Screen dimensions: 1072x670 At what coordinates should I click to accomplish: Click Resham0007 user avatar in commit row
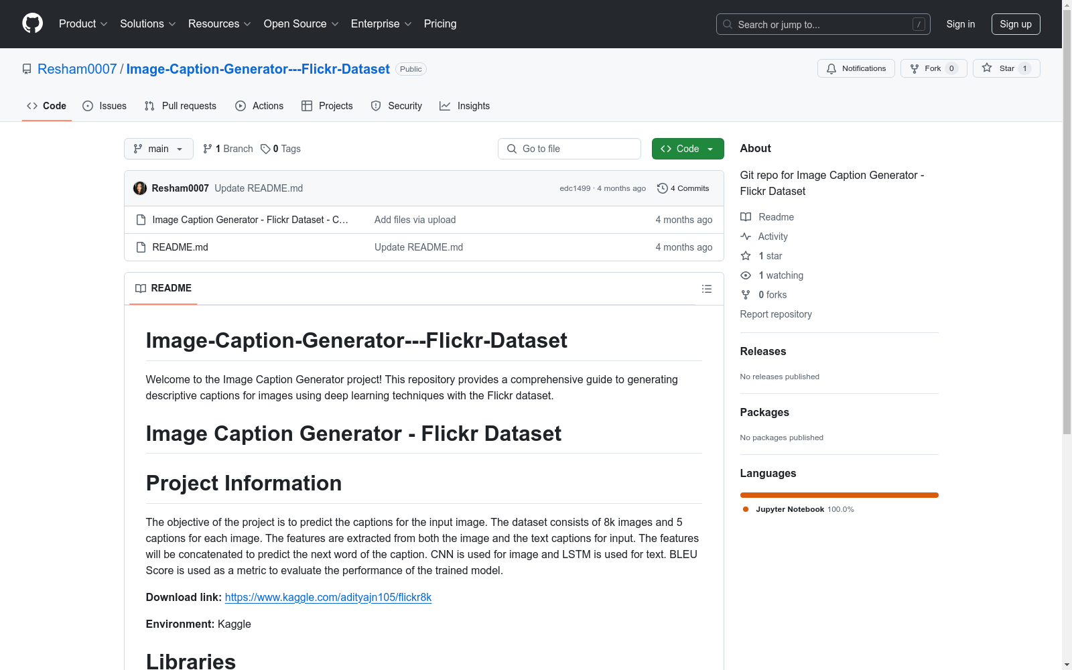click(x=140, y=188)
